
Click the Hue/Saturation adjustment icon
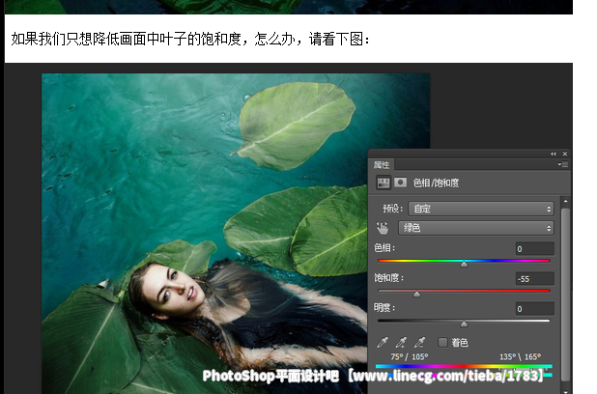point(383,183)
